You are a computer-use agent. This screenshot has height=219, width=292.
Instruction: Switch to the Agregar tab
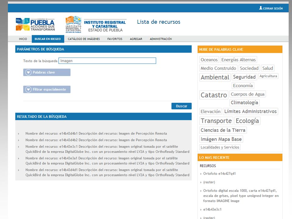pos(136,39)
